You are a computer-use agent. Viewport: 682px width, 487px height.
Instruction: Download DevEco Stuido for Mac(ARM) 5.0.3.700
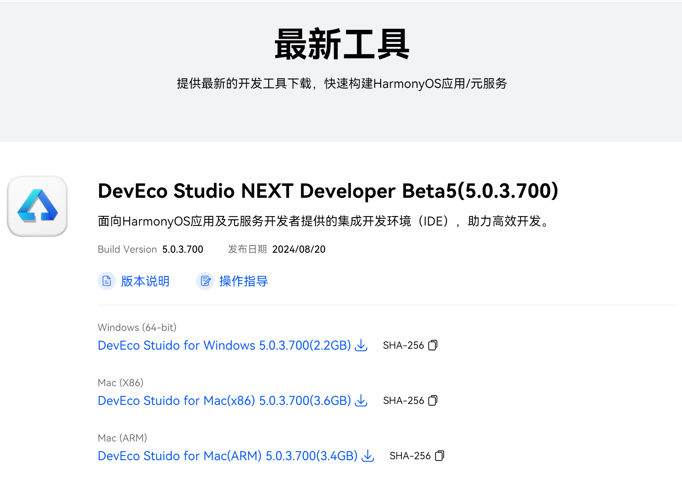point(227,456)
